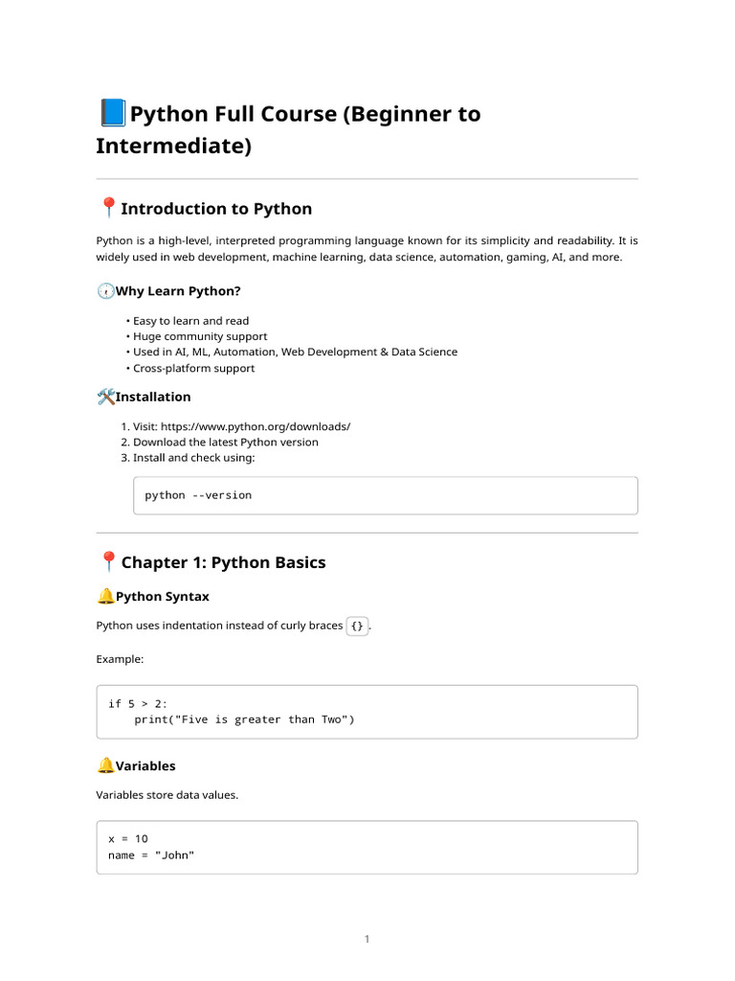
Task: Click the 'Huge community support' bullet
Action: (x=200, y=336)
